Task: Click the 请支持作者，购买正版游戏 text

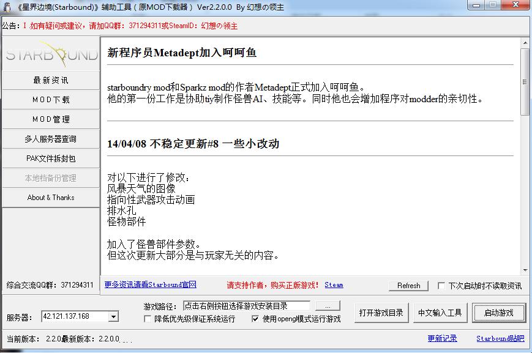Action: pos(272,285)
